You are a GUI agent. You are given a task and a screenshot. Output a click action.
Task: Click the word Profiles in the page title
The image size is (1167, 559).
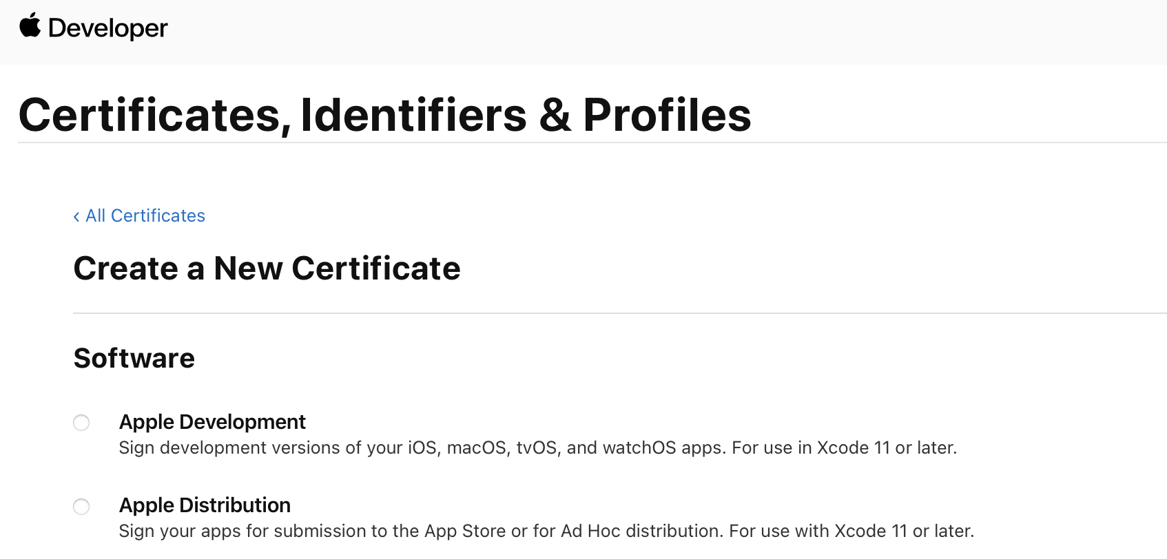(x=667, y=115)
